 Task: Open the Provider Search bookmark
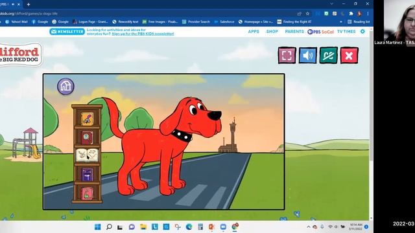(196, 21)
